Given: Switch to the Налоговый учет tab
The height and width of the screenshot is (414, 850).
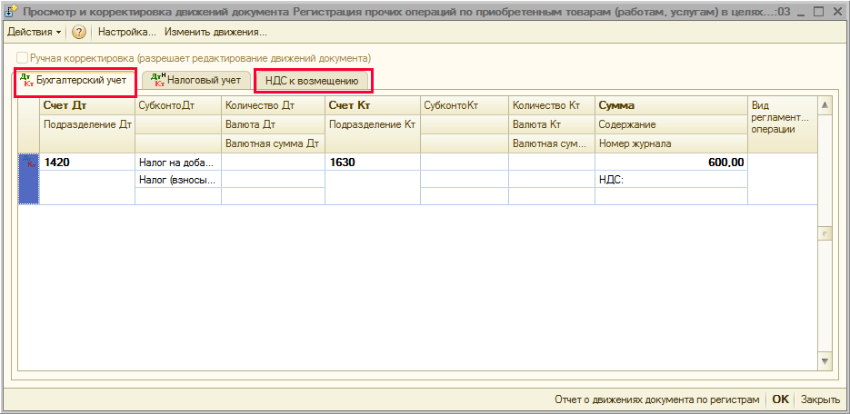Looking at the screenshot, I should (x=195, y=81).
